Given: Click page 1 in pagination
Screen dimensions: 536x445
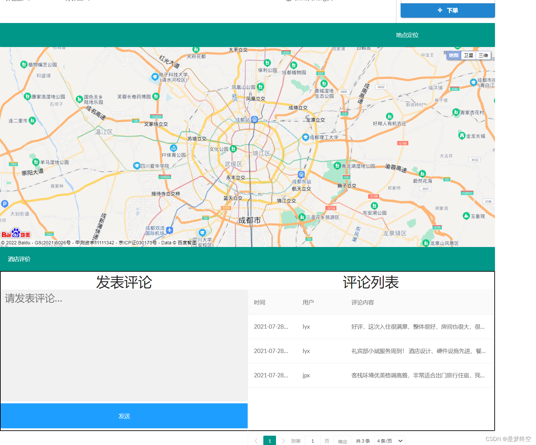Looking at the screenshot, I should (x=270, y=441).
